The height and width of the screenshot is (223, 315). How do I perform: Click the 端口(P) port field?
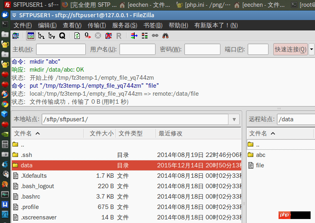tap(258, 49)
